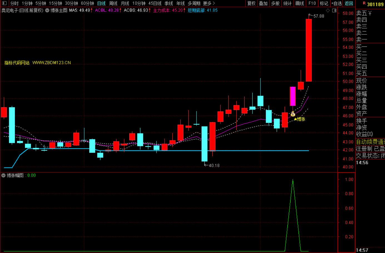Click the ¥ icon next to 卖五
The width and height of the screenshot is (385, 253).
pos(370,13)
